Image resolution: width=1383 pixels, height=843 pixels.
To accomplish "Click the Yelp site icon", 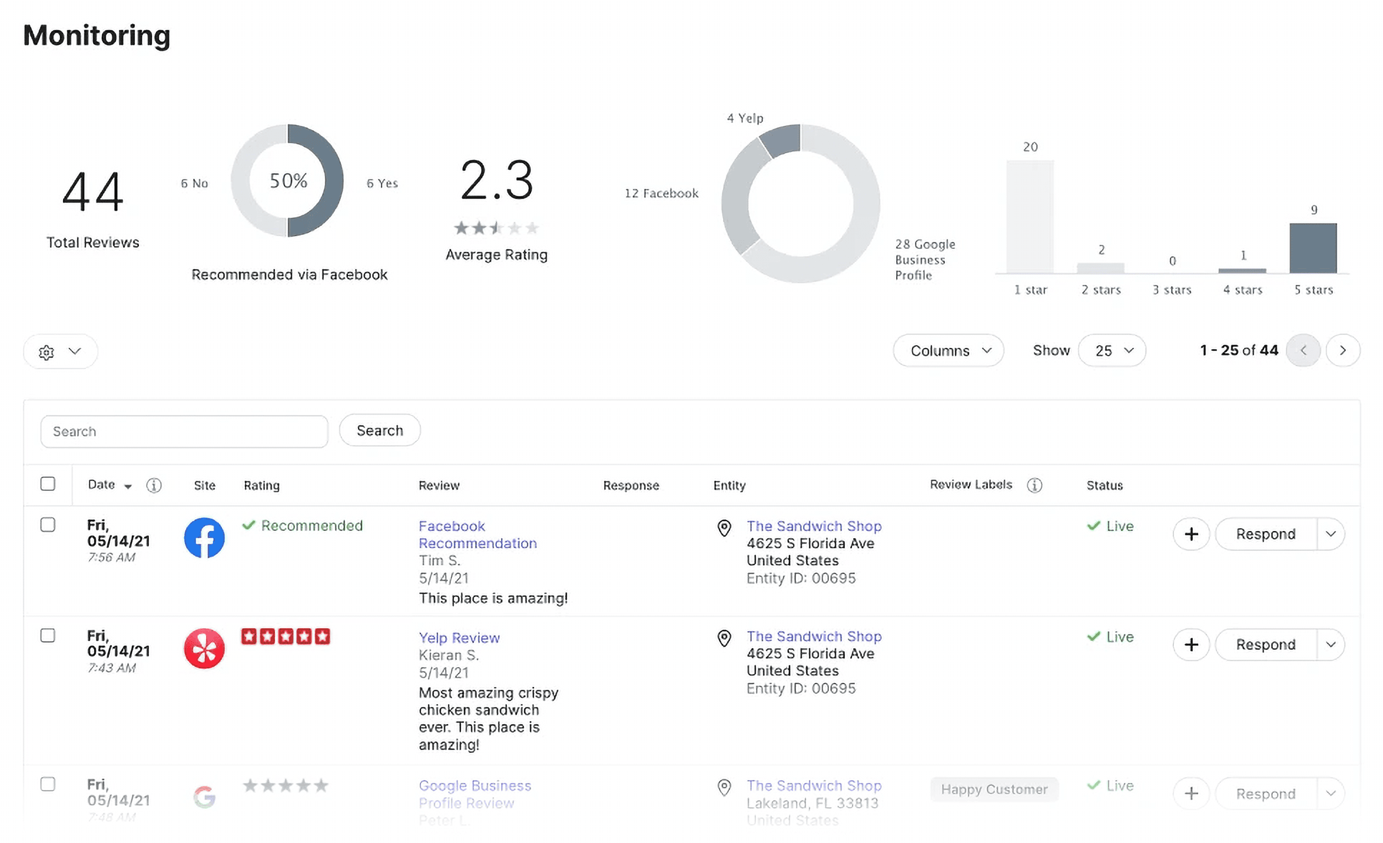I will tap(204, 648).
